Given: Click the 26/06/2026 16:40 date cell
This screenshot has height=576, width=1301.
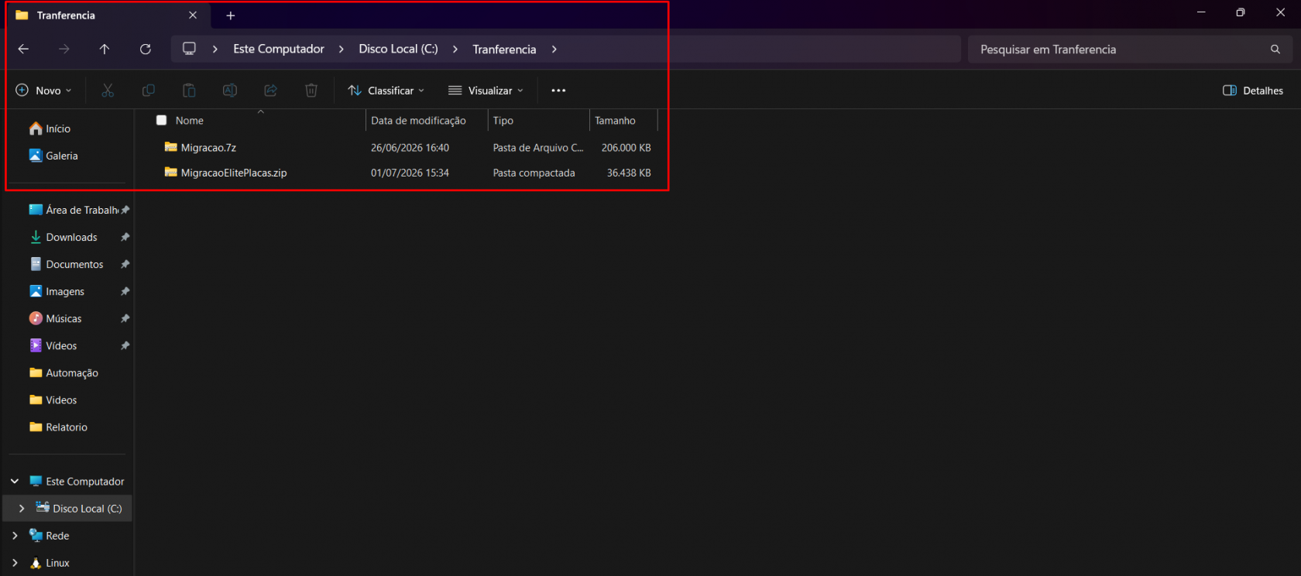Looking at the screenshot, I should [x=410, y=147].
